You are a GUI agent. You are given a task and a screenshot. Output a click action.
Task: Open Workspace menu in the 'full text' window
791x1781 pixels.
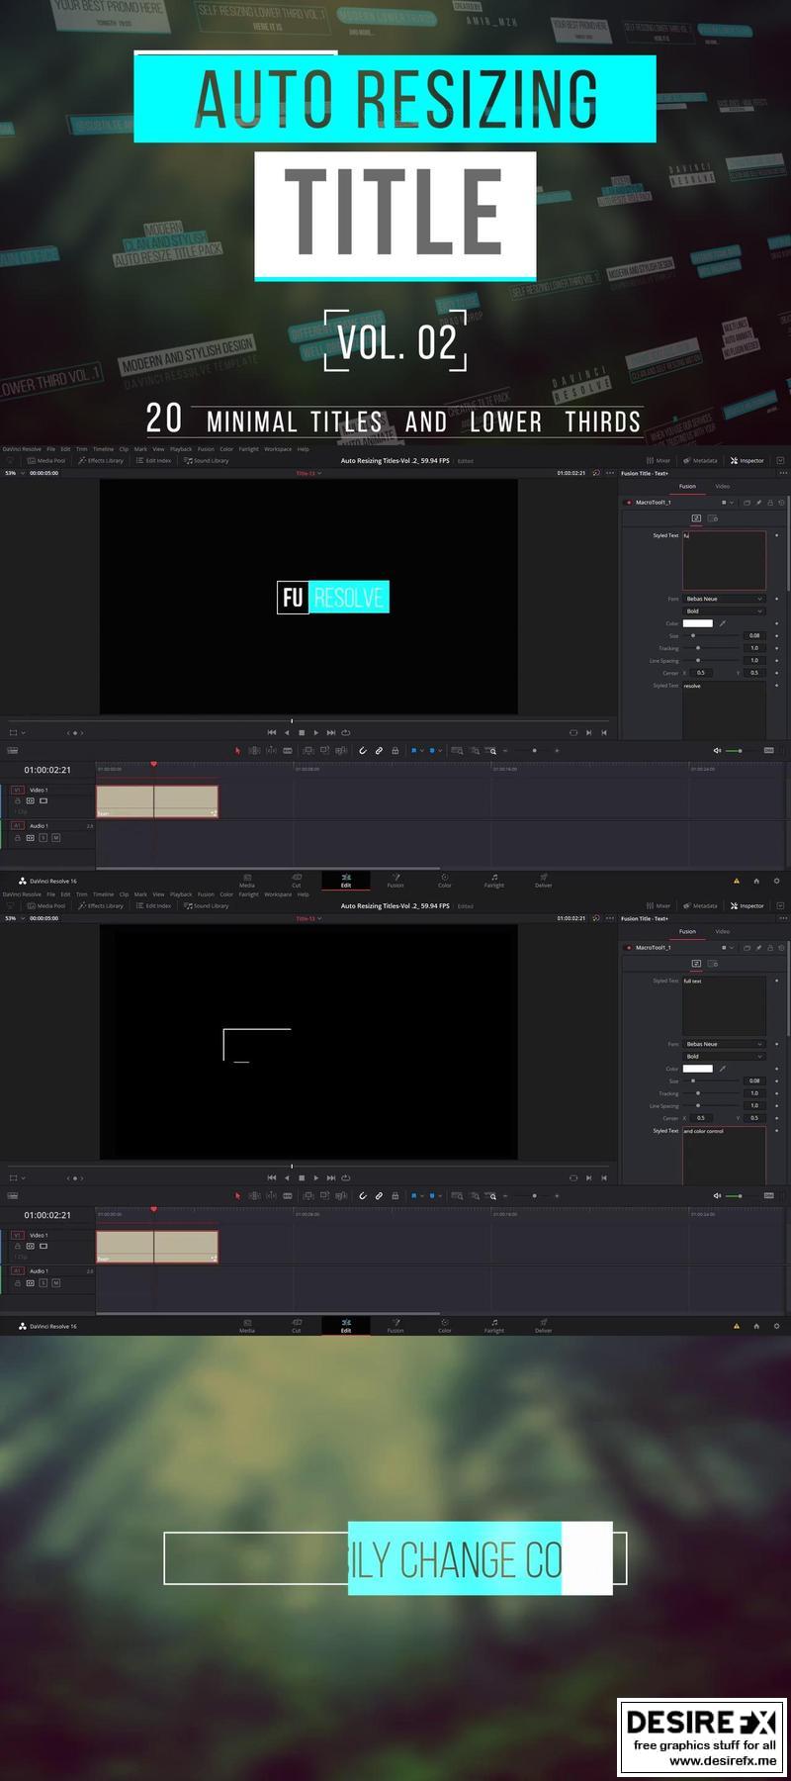coord(278,894)
